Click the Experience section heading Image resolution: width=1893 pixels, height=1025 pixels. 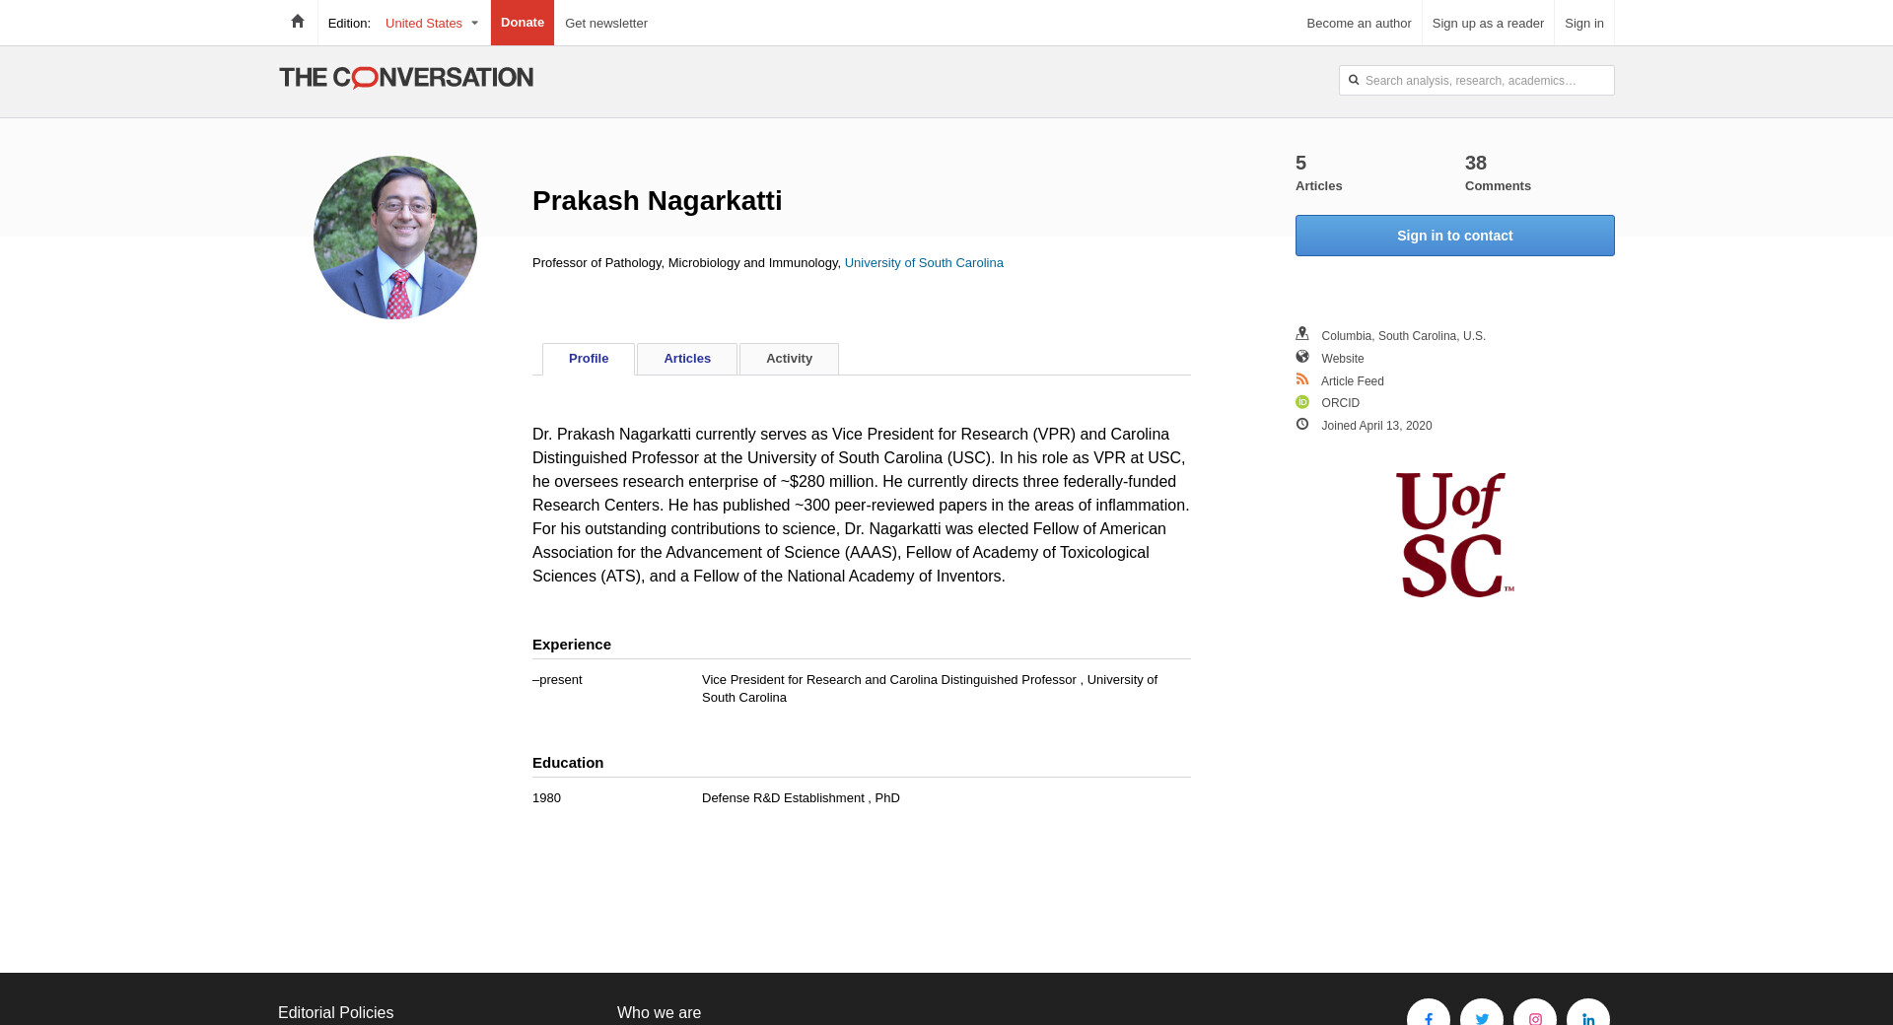pos(572,645)
